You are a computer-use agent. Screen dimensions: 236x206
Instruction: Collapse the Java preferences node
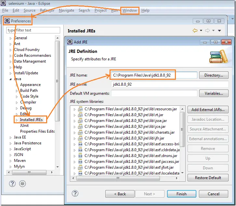click(10, 79)
